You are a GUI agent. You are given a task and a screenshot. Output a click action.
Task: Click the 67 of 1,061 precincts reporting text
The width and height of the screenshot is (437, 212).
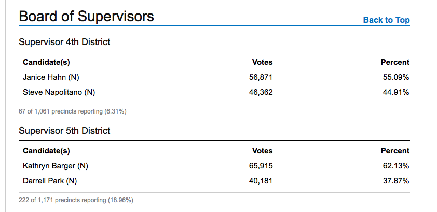click(73, 111)
